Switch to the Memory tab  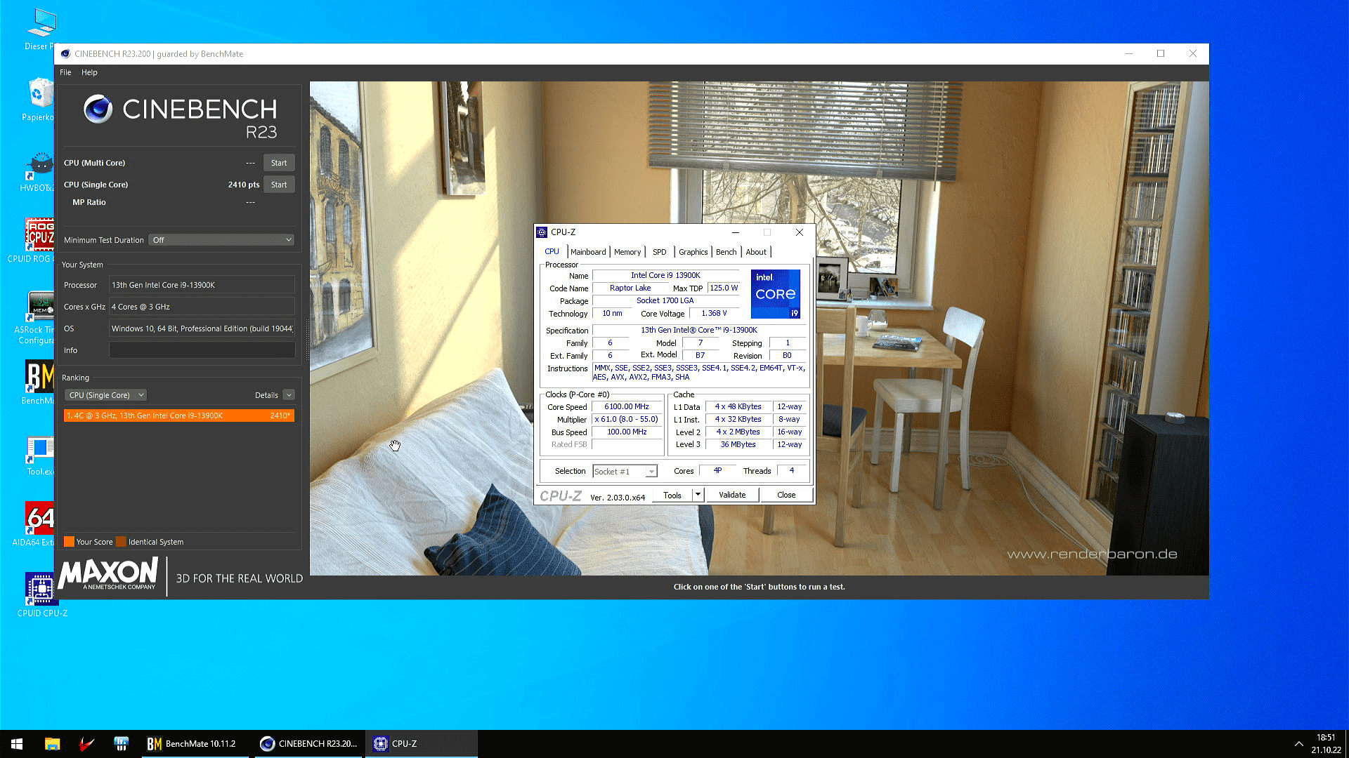[x=627, y=252]
